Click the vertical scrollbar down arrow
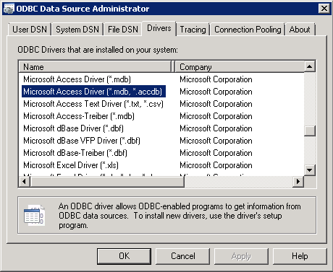Screen dimensions: 333x272 310,170
